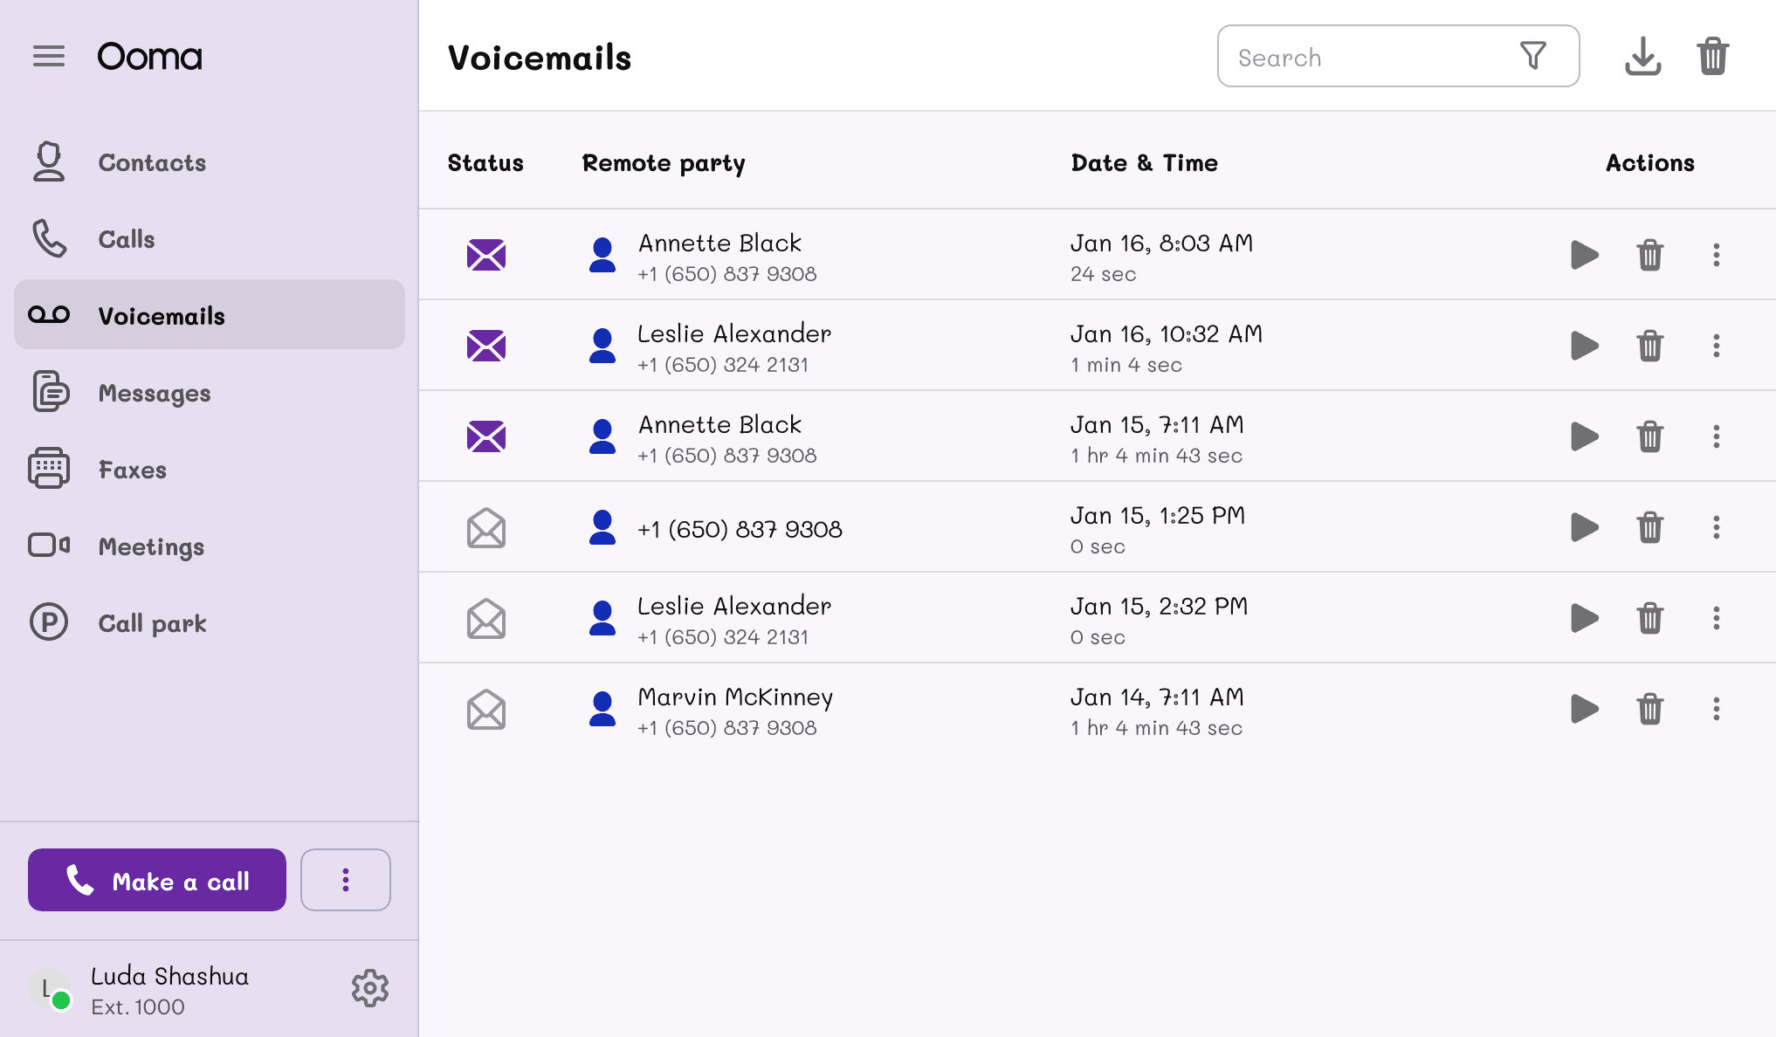This screenshot has width=1776, height=1037.
Task: Open Call park from the sidebar
Action: click(152, 623)
